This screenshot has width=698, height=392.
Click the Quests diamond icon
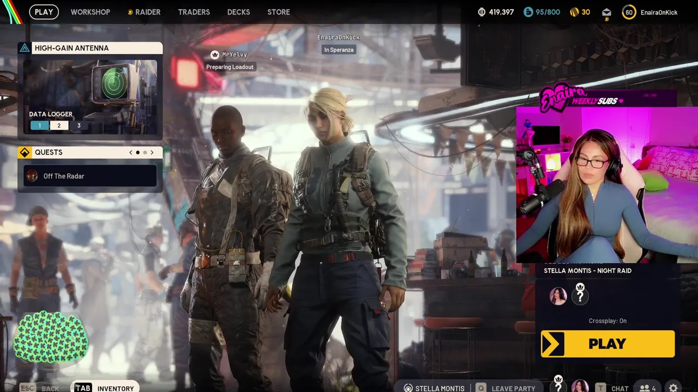click(x=25, y=152)
